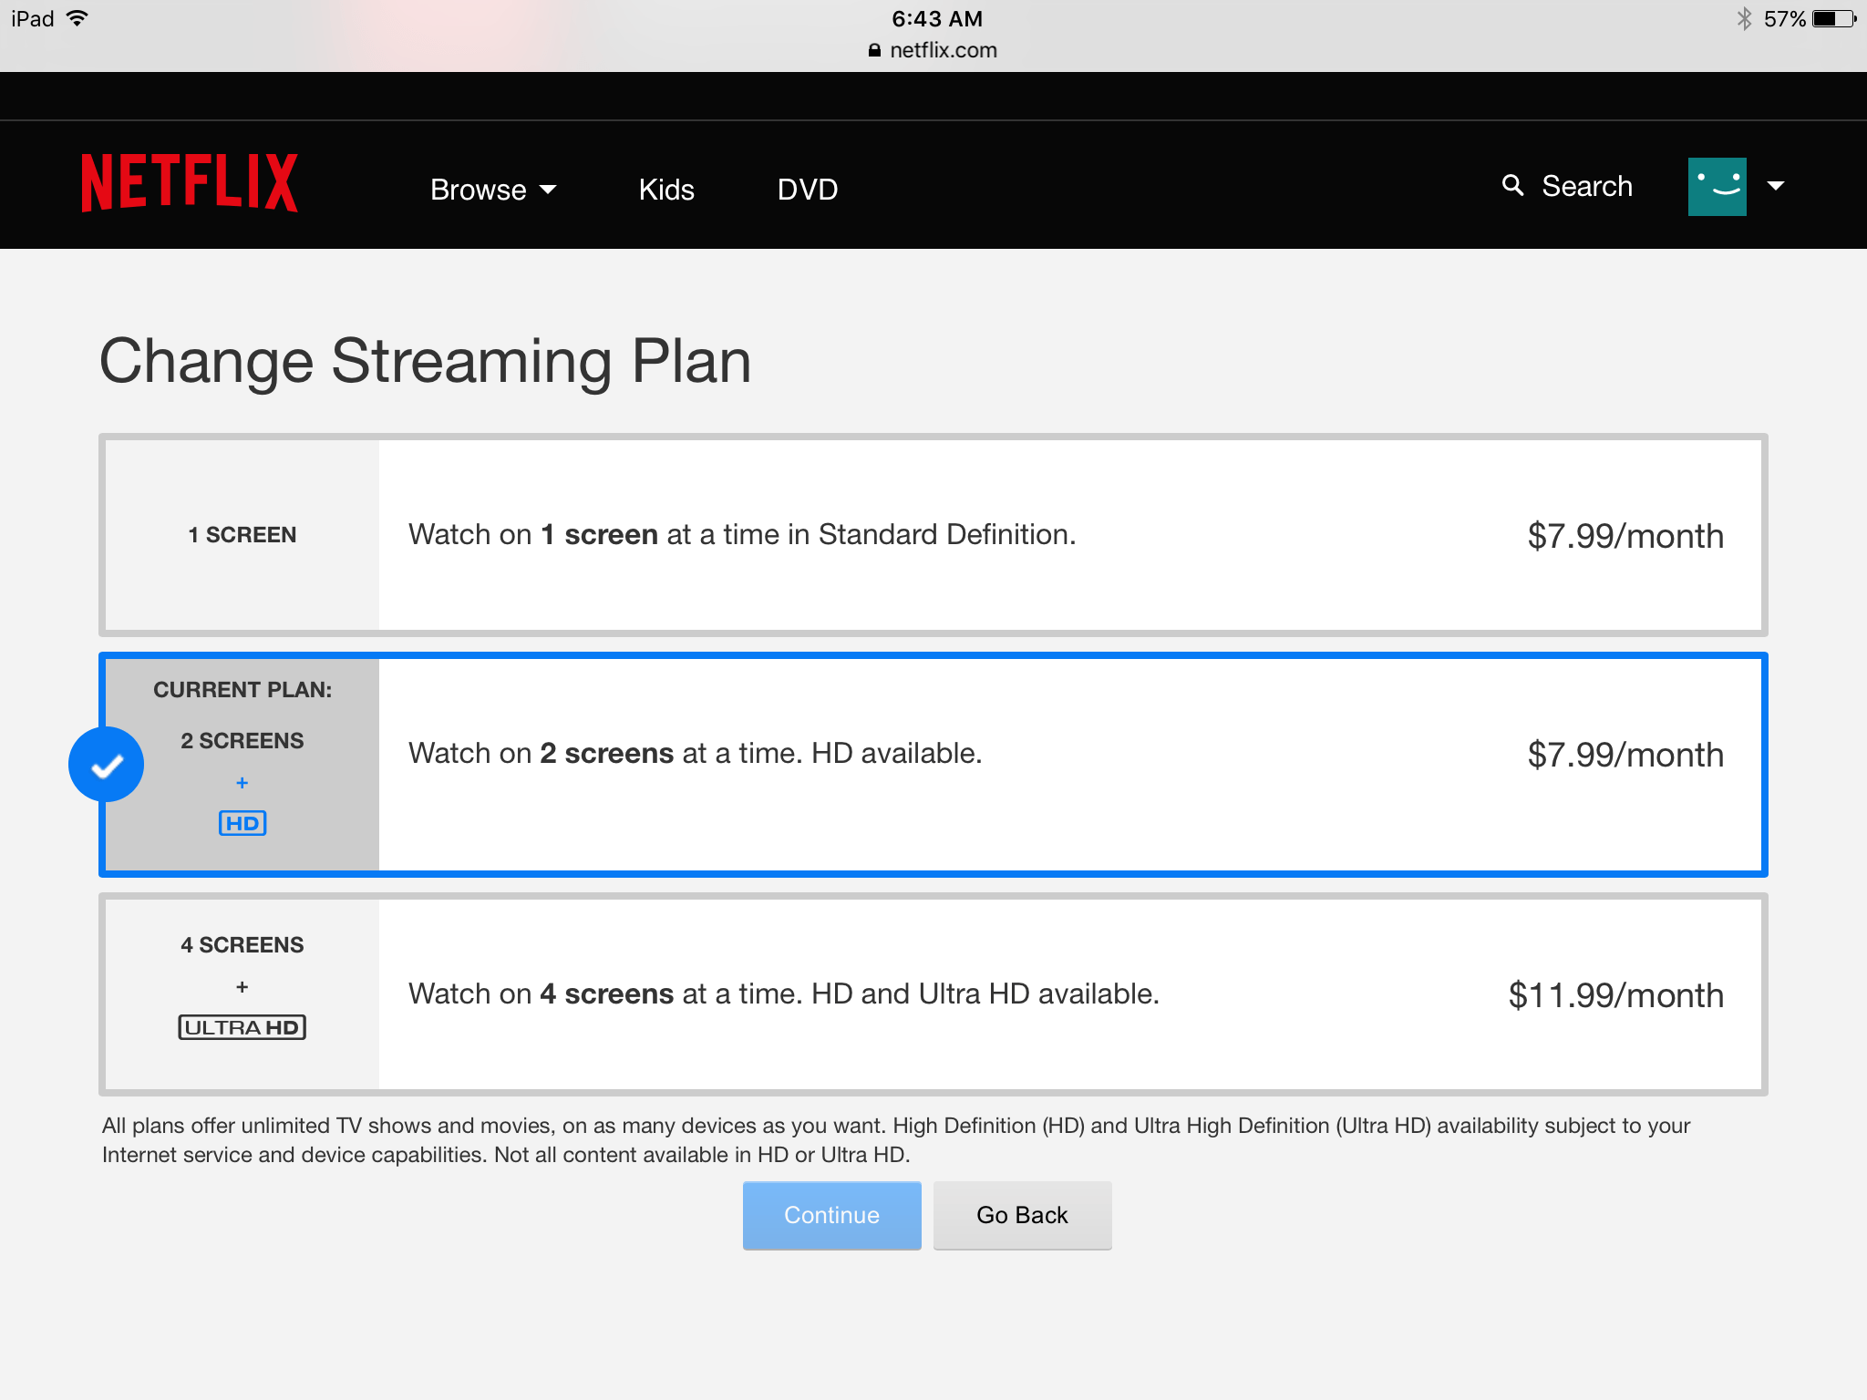Select the 1 Screen plan option
This screenshot has height=1400, width=1867.
click(x=933, y=535)
